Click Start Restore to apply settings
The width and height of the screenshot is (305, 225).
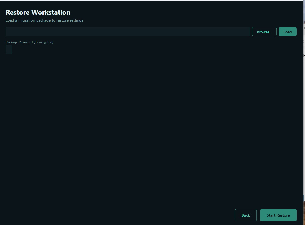tap(278, 215)
